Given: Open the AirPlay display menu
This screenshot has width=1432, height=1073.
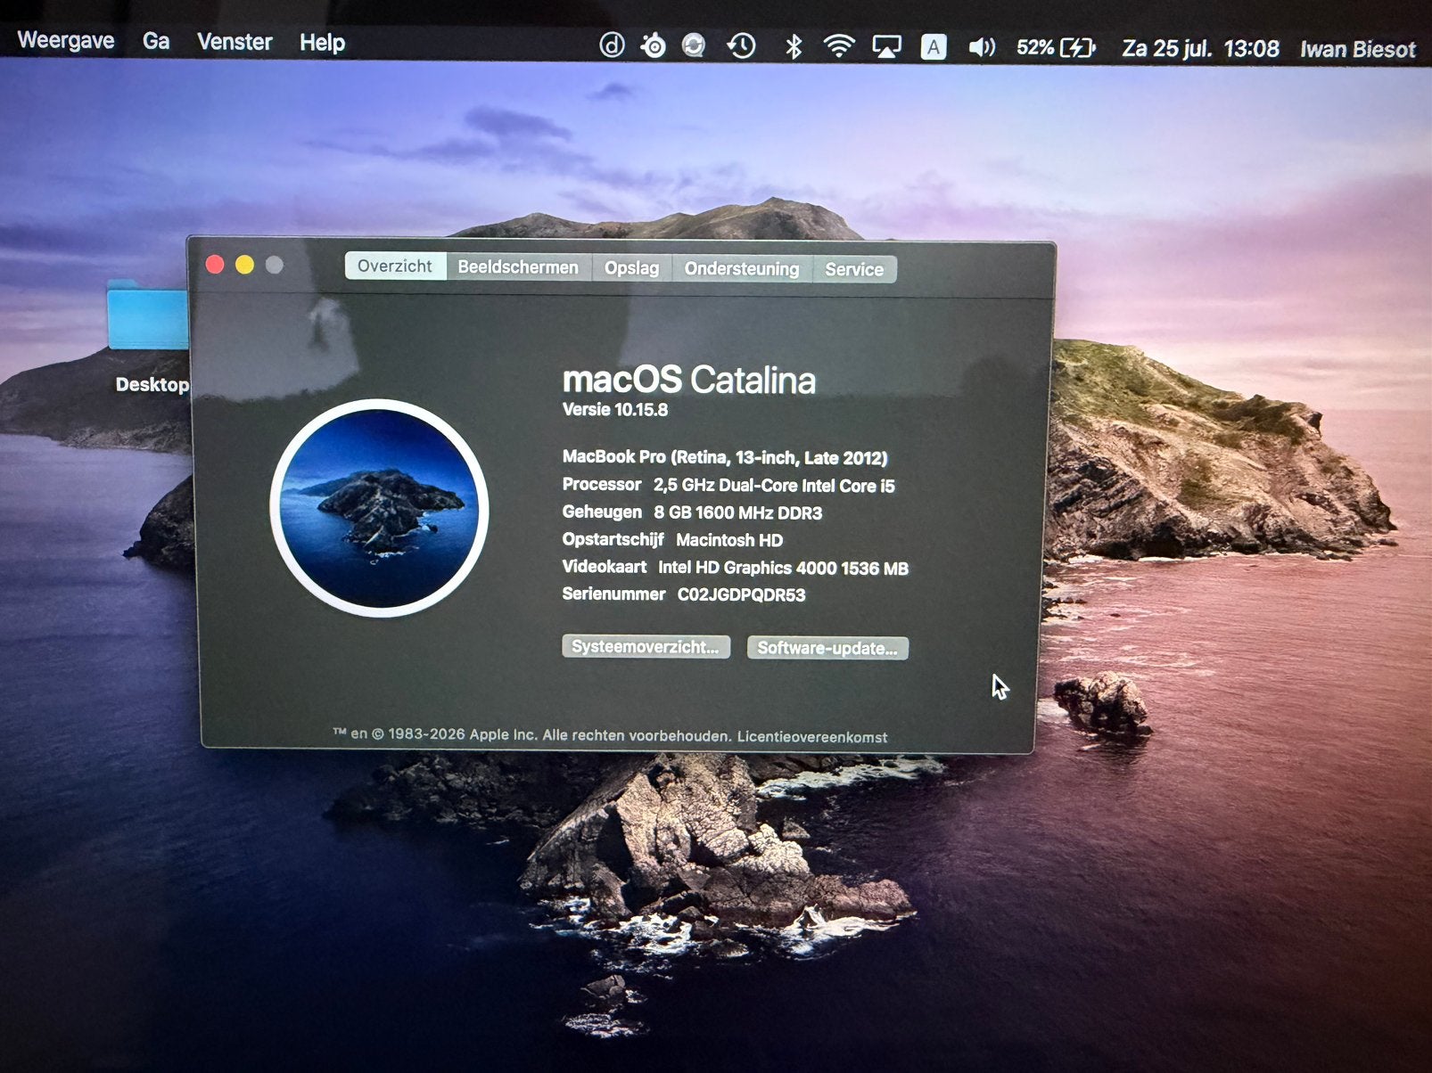Looking at the screenshot, I should 886,47.
